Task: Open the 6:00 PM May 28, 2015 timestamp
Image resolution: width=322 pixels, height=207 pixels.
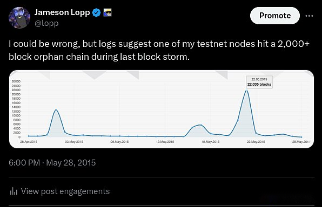Action: (x=52, y=163)
